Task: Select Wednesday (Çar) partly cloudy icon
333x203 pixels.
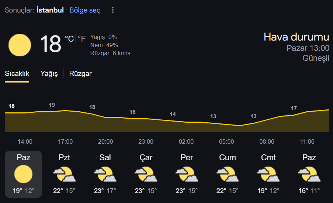Action: 146,174
